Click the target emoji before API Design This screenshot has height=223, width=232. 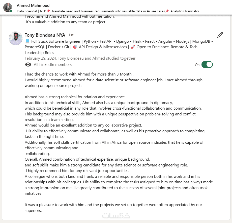coord(75,47)
